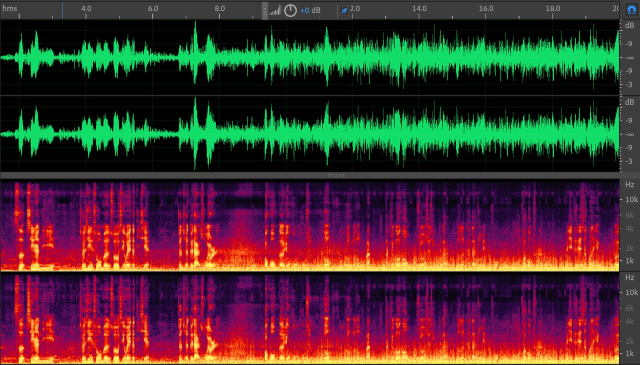Click the 14.0 mark on time ruler

point(419,8)
